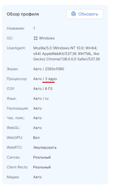Click the Медиа value Авто

pos(37,177)
